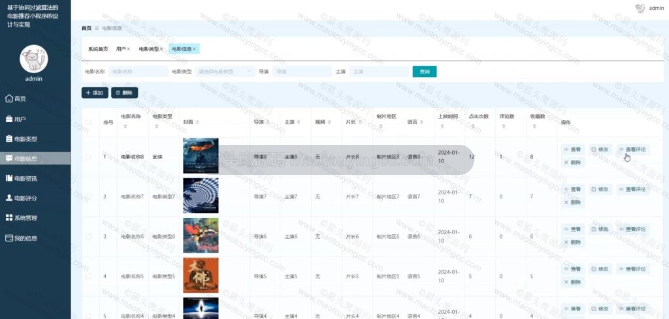Close the active 电影信息 tab with its X

[194, 50]
